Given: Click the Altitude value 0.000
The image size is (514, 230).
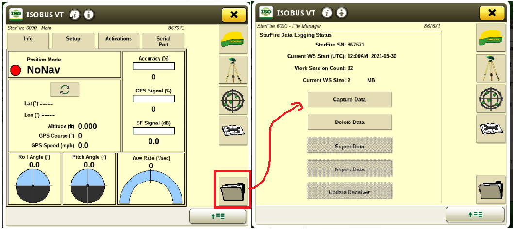Looking at the screenshot, I should pyautogui.click(x=87, y=126).
